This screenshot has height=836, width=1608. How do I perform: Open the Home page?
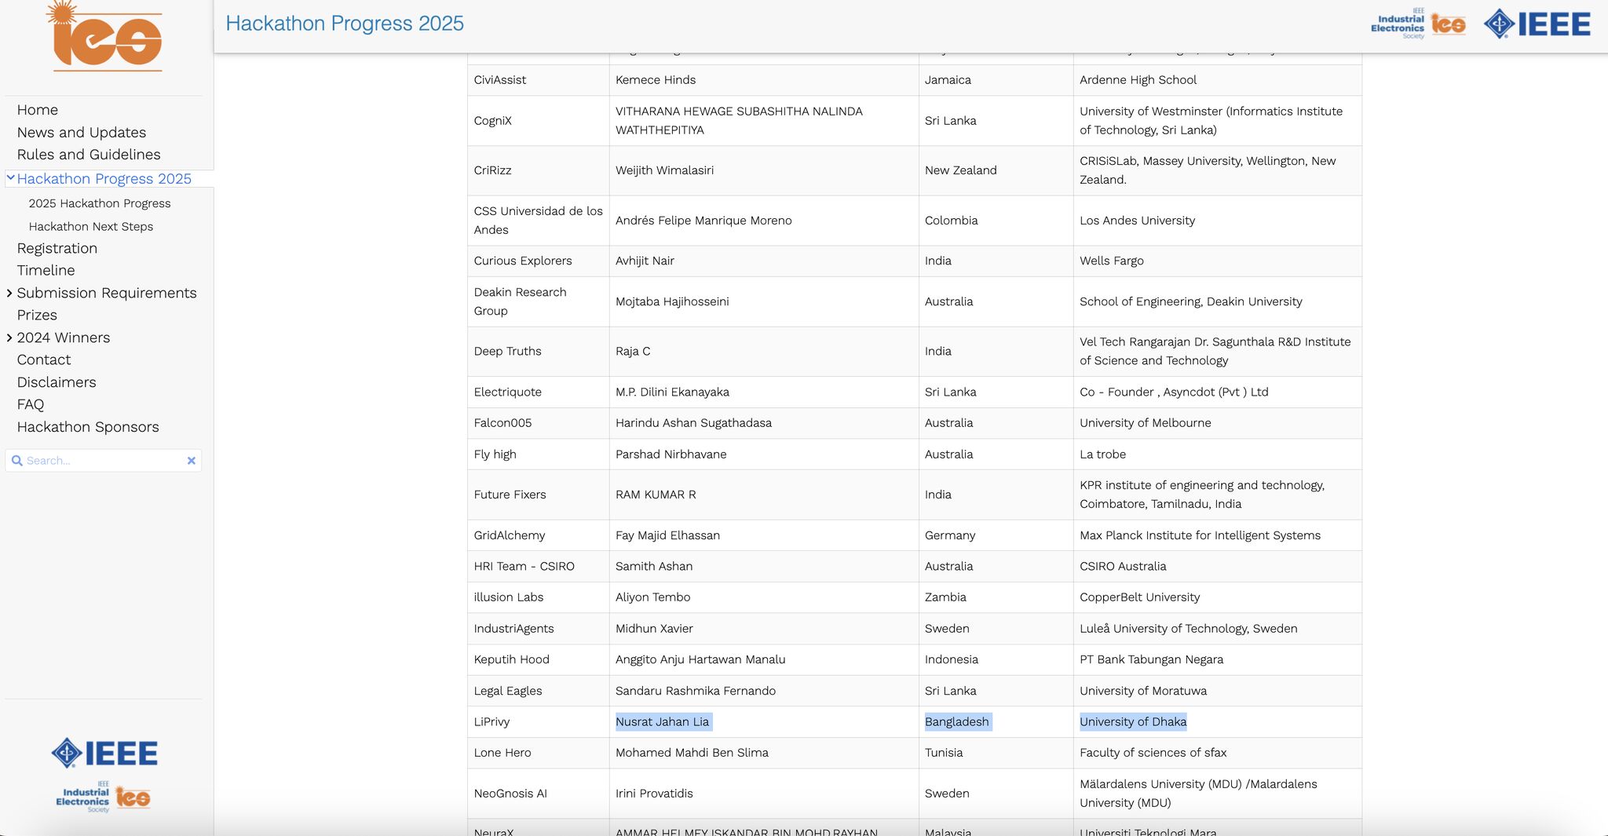(x=38, y=110)
